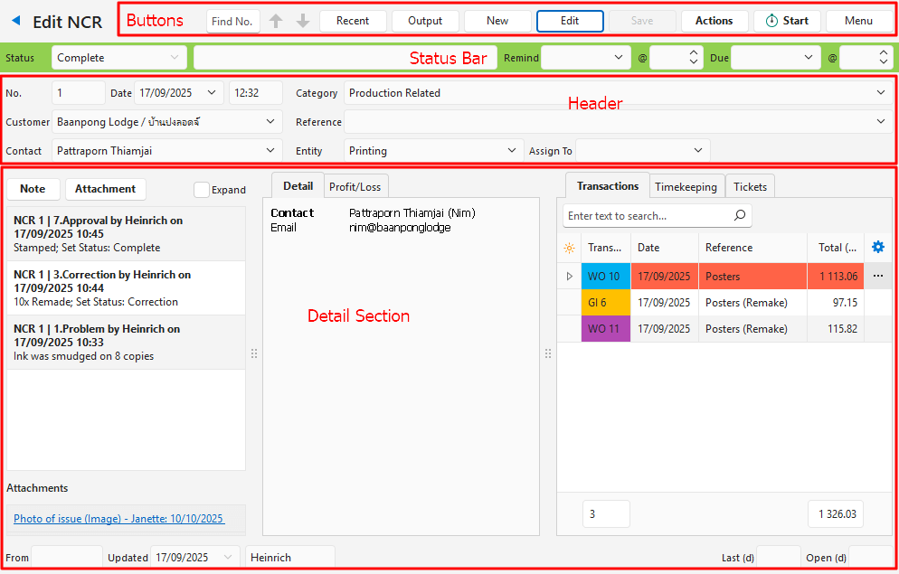Click the back arrow beside Edit NCR
Image resolution: width=899 pixels, height=574 pixels.
[x=16, y=21]
